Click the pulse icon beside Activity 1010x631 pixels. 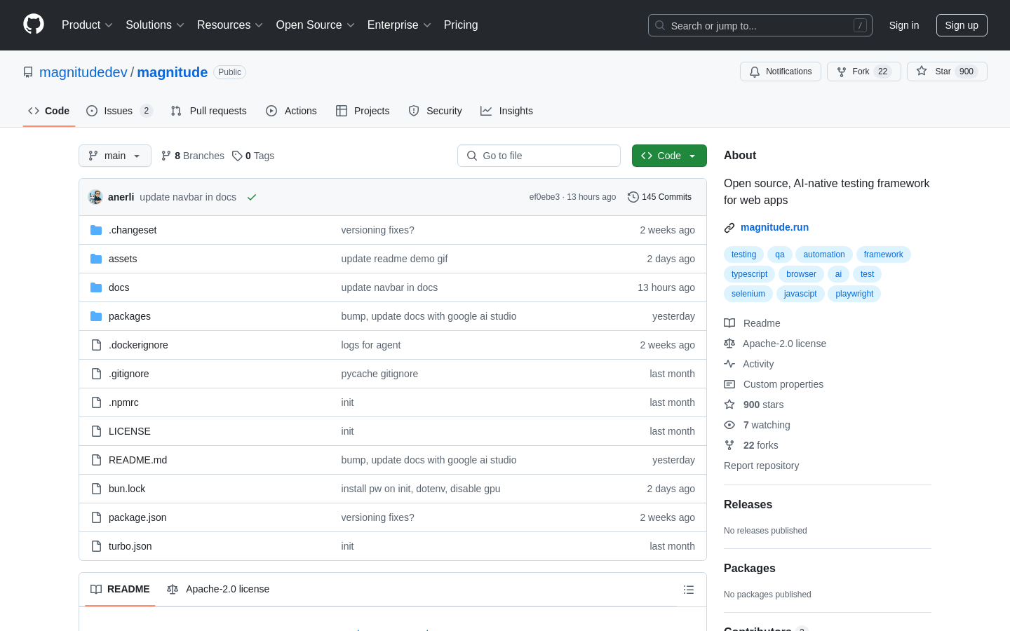(x=729, y=364)
